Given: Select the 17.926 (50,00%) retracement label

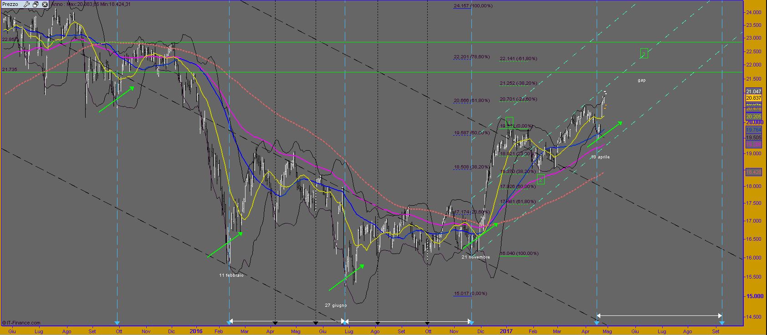Looking at the screenshot, I should click(518, 186).
